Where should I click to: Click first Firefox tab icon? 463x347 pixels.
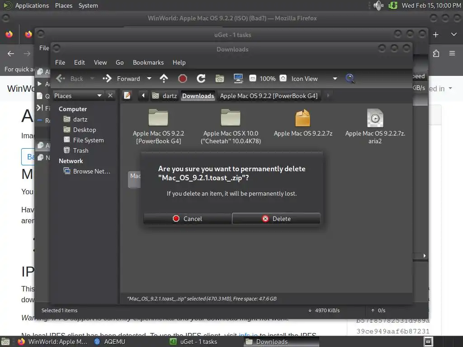tap(9, 34)
